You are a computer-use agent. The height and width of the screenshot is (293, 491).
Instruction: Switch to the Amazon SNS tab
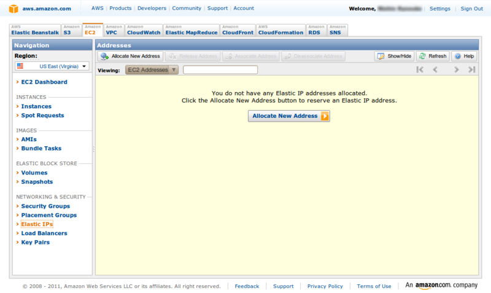[338, 30]
